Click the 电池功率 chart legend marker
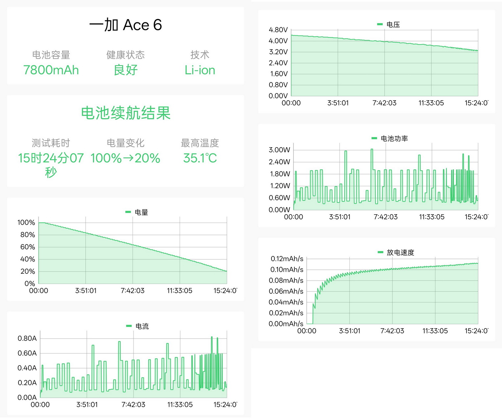The image size is (502, 419). [374, 138]
